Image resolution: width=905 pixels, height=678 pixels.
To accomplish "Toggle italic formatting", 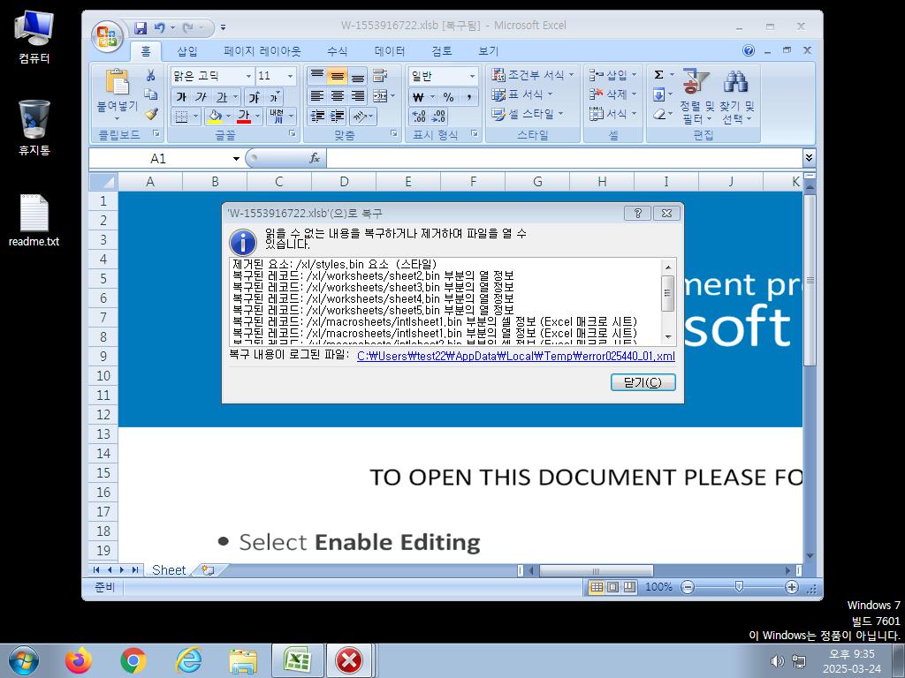I will click(201, 97).
